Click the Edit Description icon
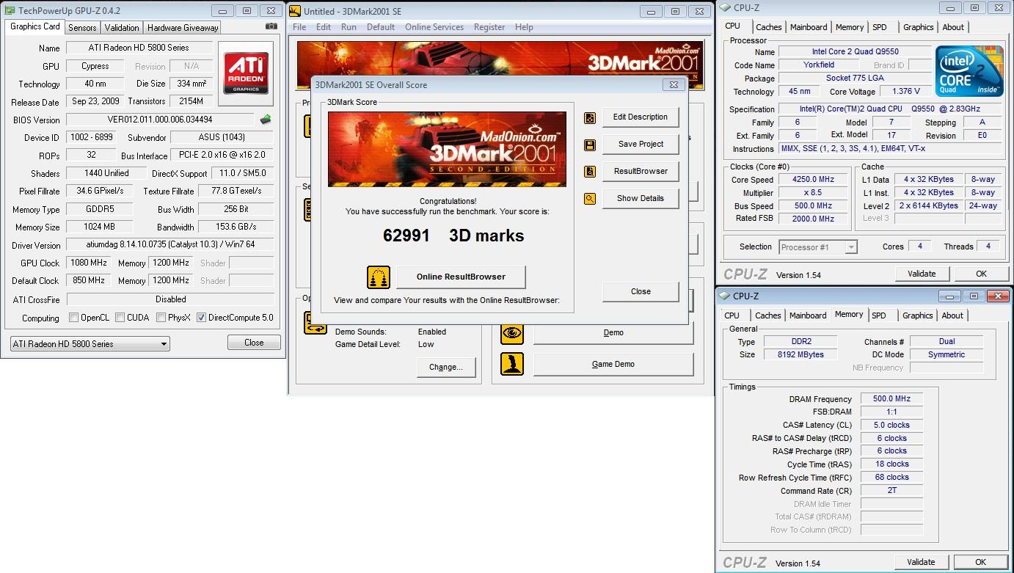This screenshot has height=573, width=1014. tap(590, 117)
